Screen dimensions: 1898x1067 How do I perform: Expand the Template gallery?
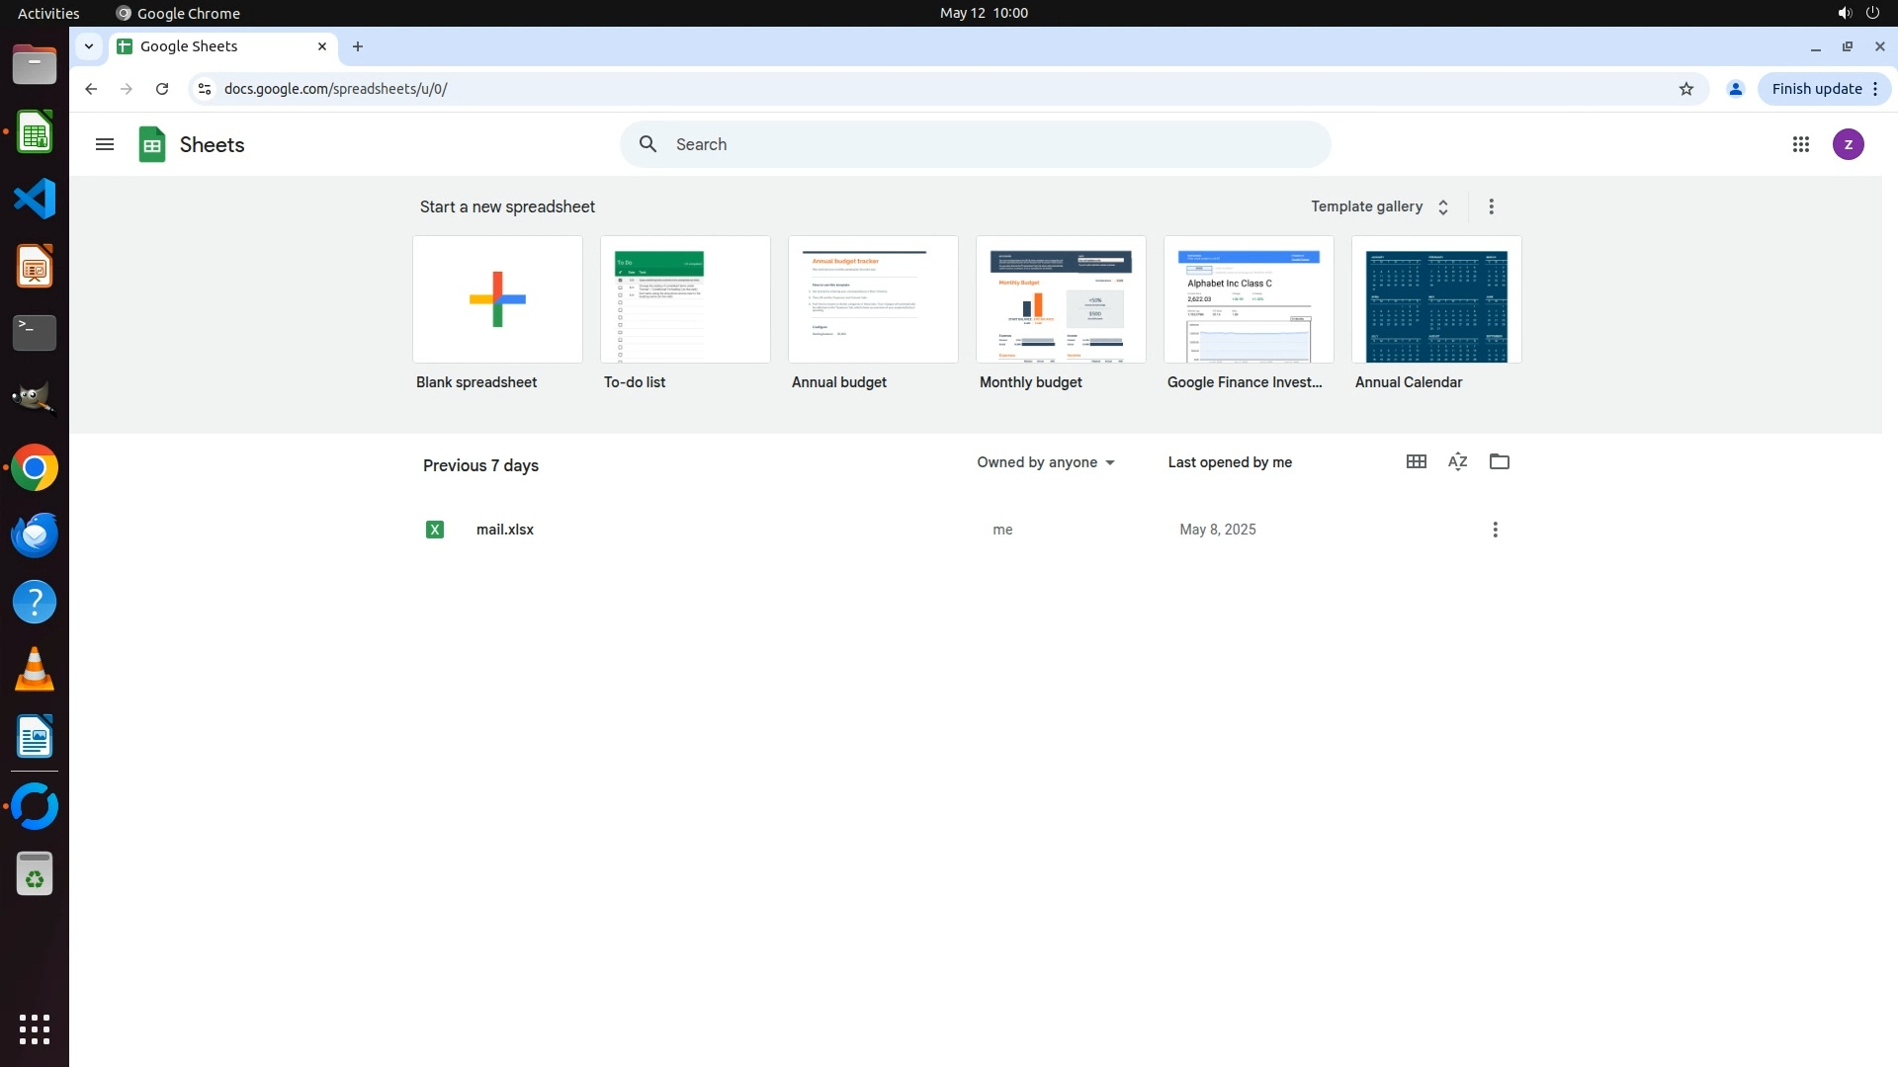point(1379,206)
